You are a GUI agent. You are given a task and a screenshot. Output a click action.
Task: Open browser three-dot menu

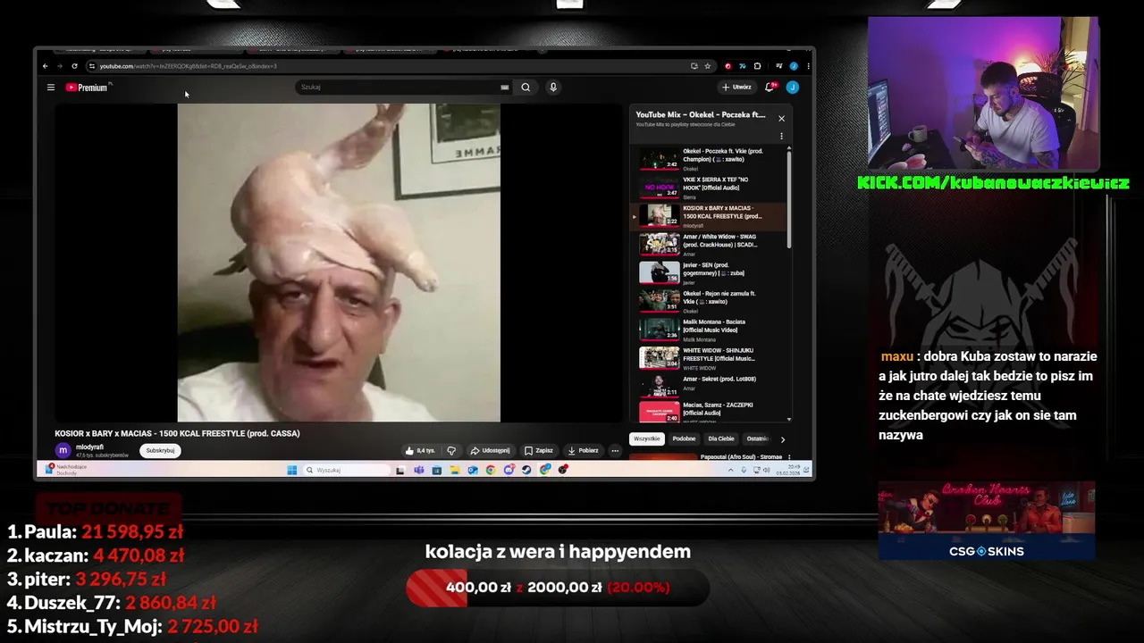click(808, 66)
